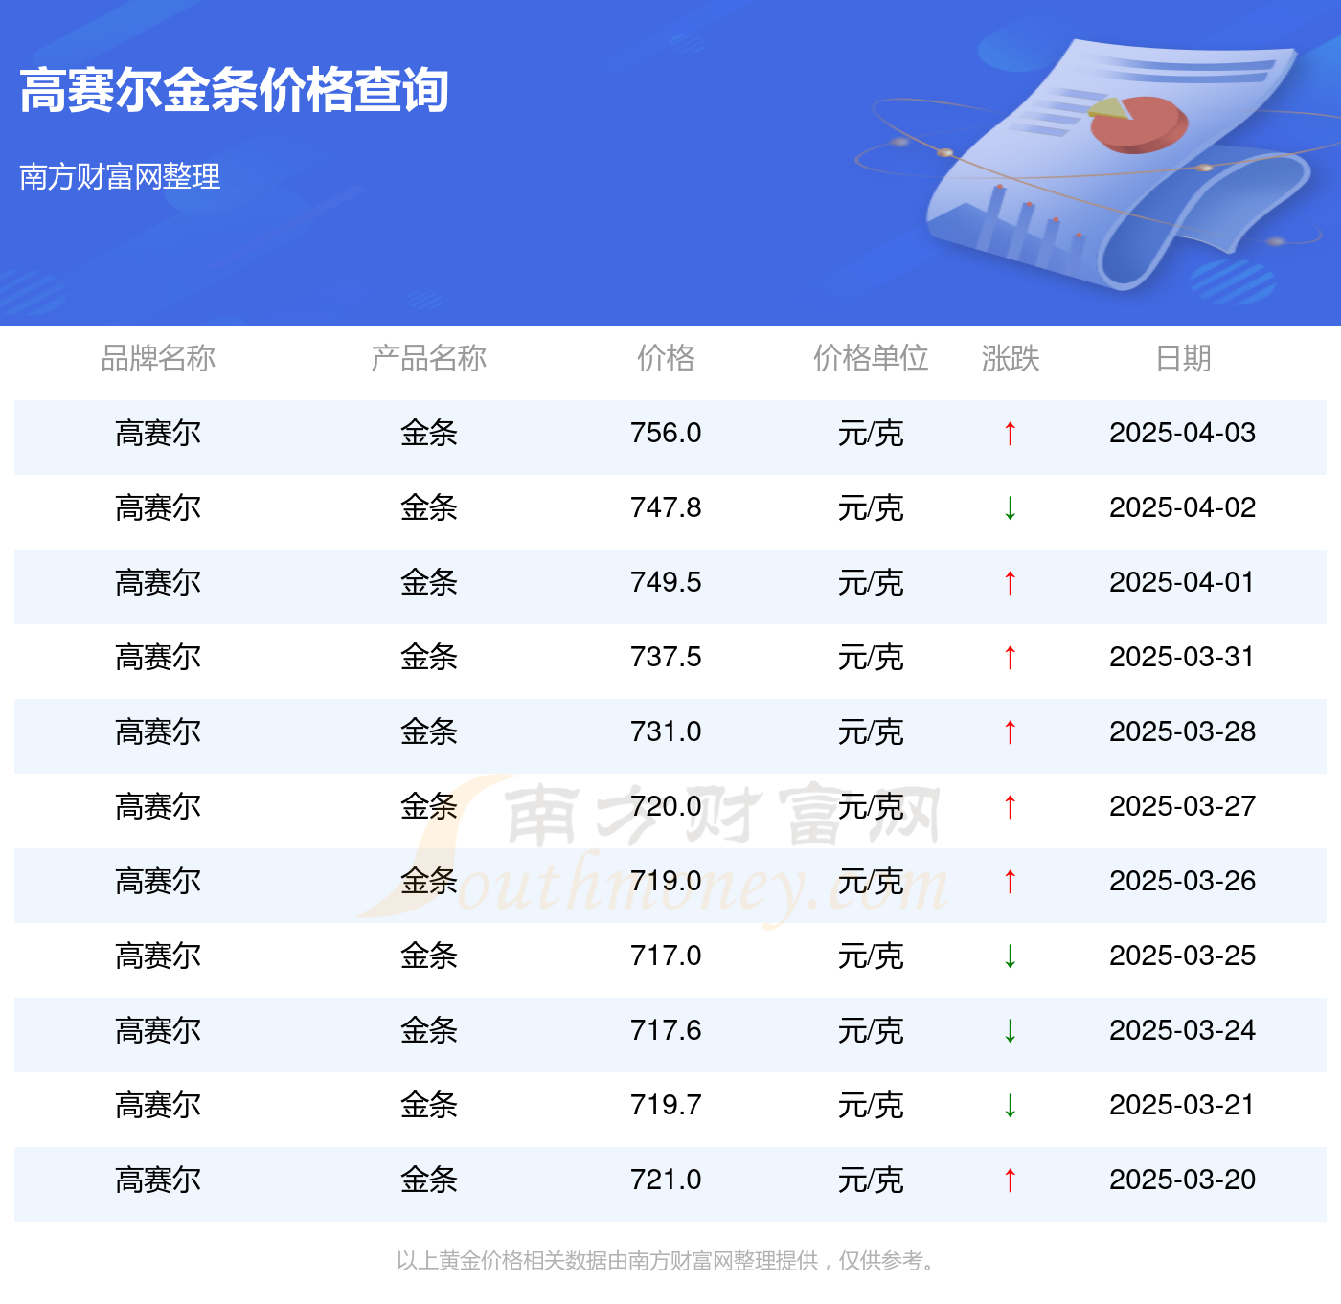Click 金条 in the 2025-04-02 row
The image size is (1341, 1304).
click(x=429, y=508)
